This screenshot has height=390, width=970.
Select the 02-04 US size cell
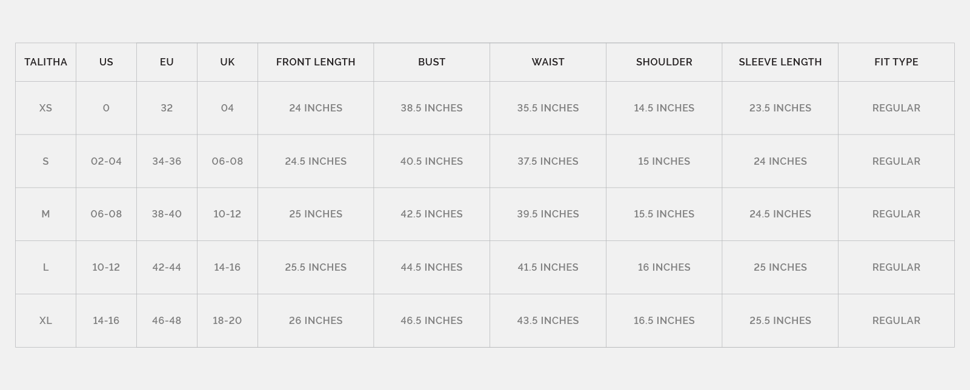coord(106,161)
